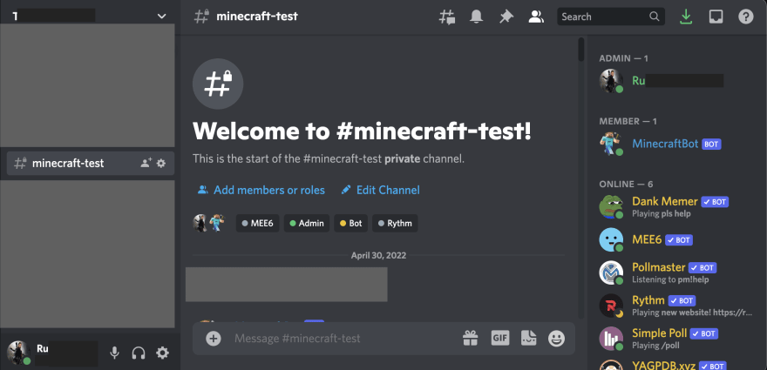Click the MinecraftBot avatar

click(x=611, y=145)
